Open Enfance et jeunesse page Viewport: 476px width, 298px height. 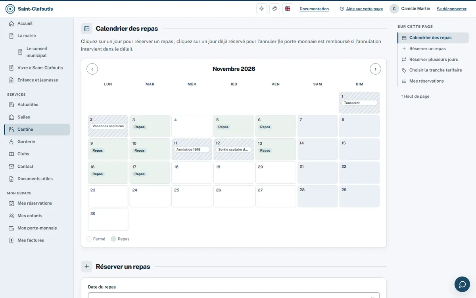(x=37, y=80)
